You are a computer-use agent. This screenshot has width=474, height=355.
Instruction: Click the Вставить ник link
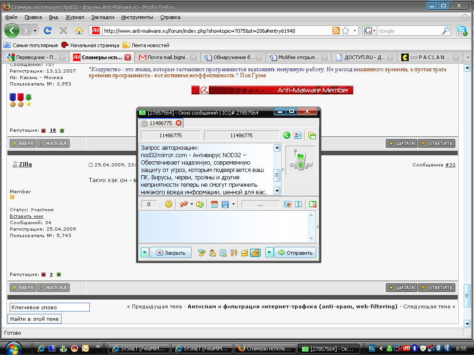point(26,216)
